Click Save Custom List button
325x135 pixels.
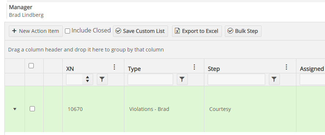click(140, 31)
